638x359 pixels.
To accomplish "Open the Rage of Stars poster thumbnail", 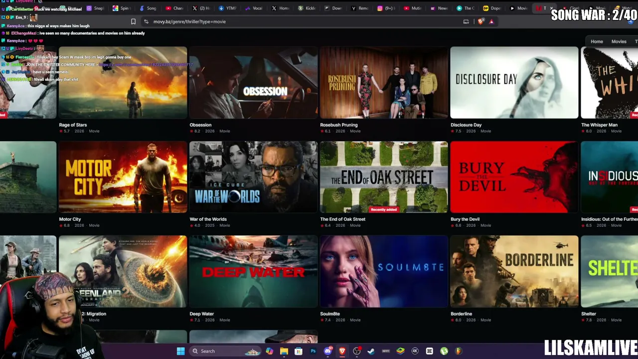I will [x=123, y=83].
